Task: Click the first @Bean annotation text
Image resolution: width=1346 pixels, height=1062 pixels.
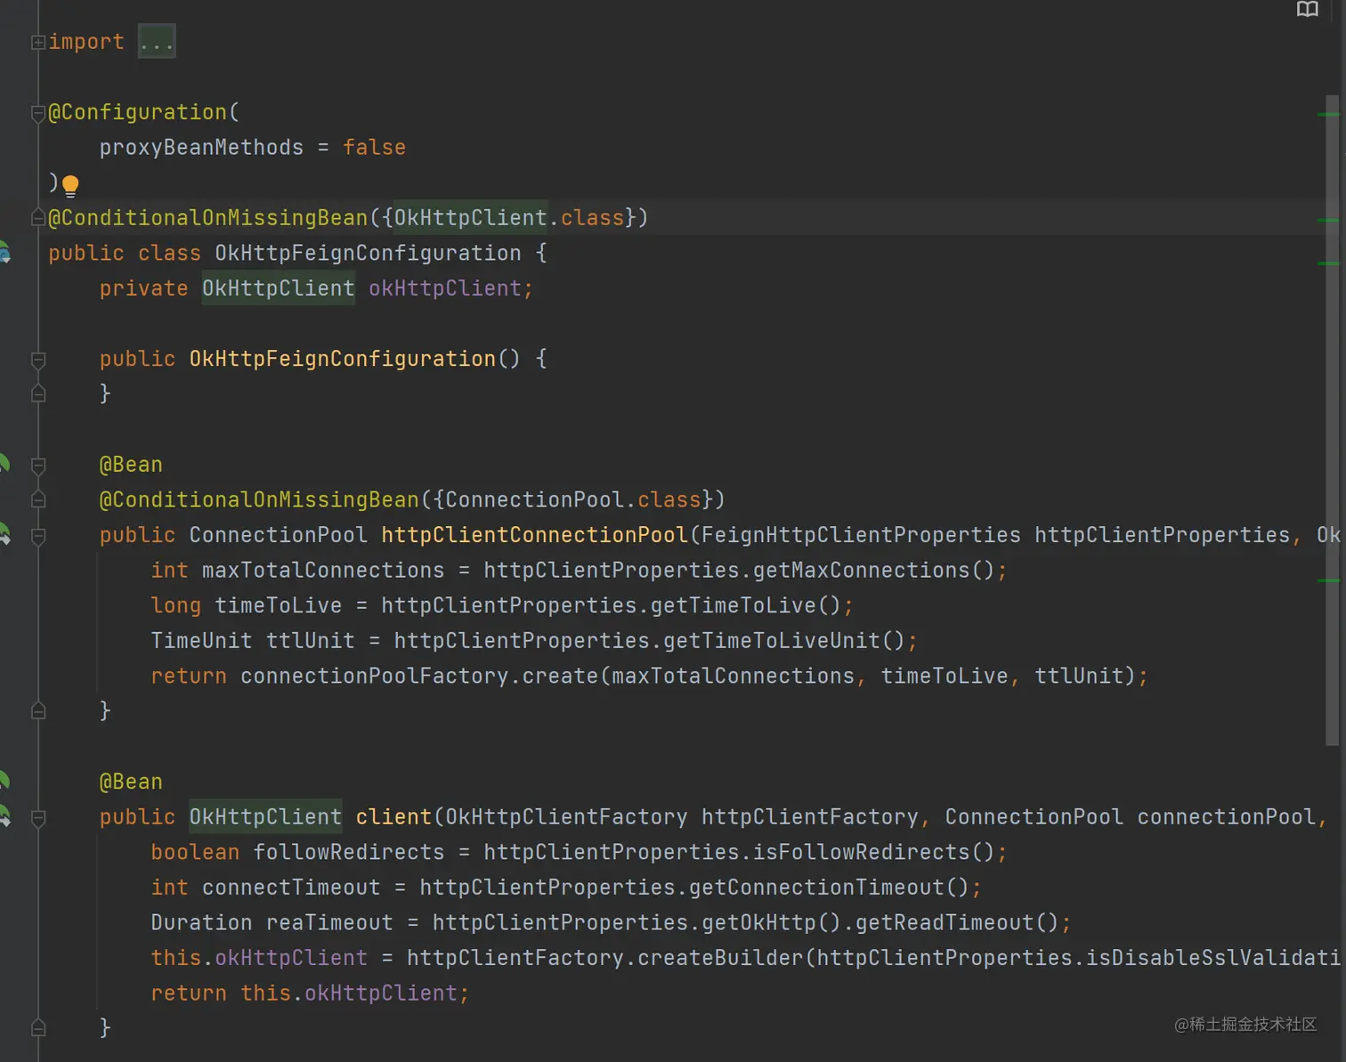Action: [x=131, y=465]
